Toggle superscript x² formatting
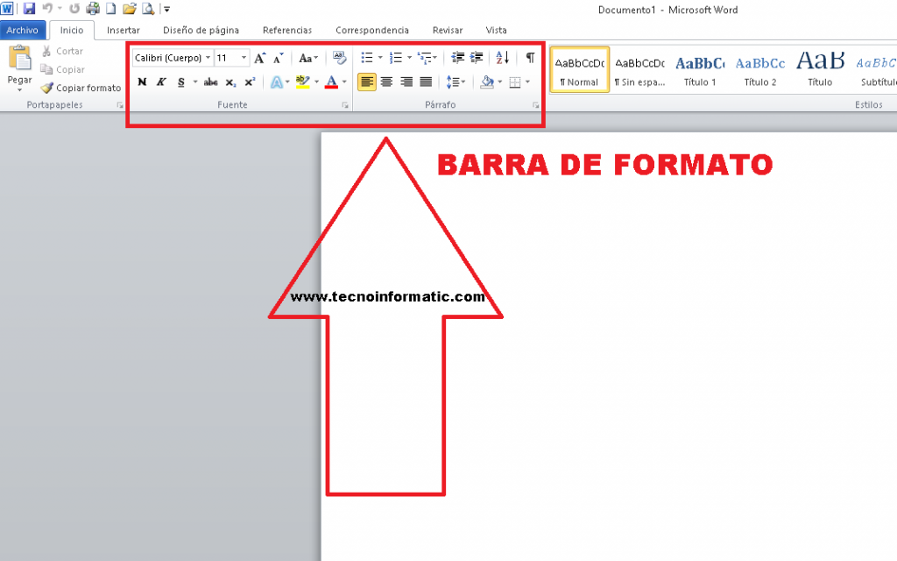The height and width of the screenshot is (561, 897). coord(250,82)
